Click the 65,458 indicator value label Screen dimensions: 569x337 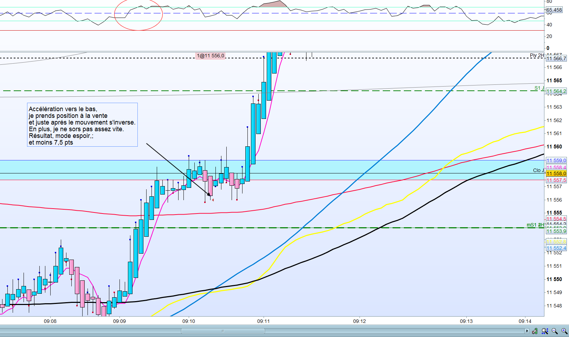tap(554, 10)
